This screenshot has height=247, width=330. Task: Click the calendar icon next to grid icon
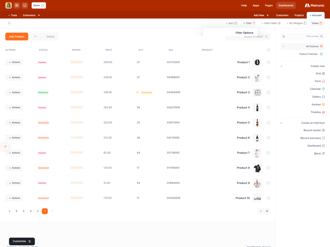click(x=25, y=5)
